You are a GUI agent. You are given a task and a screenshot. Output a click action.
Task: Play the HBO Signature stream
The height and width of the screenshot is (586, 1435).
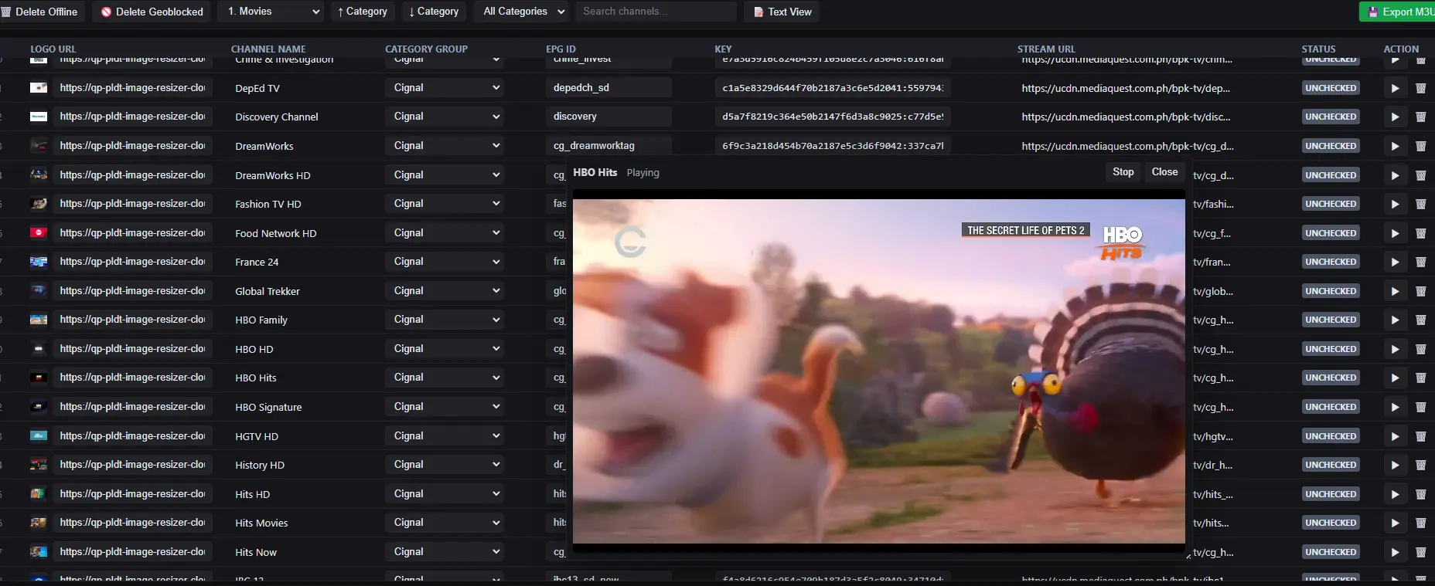1395,407
